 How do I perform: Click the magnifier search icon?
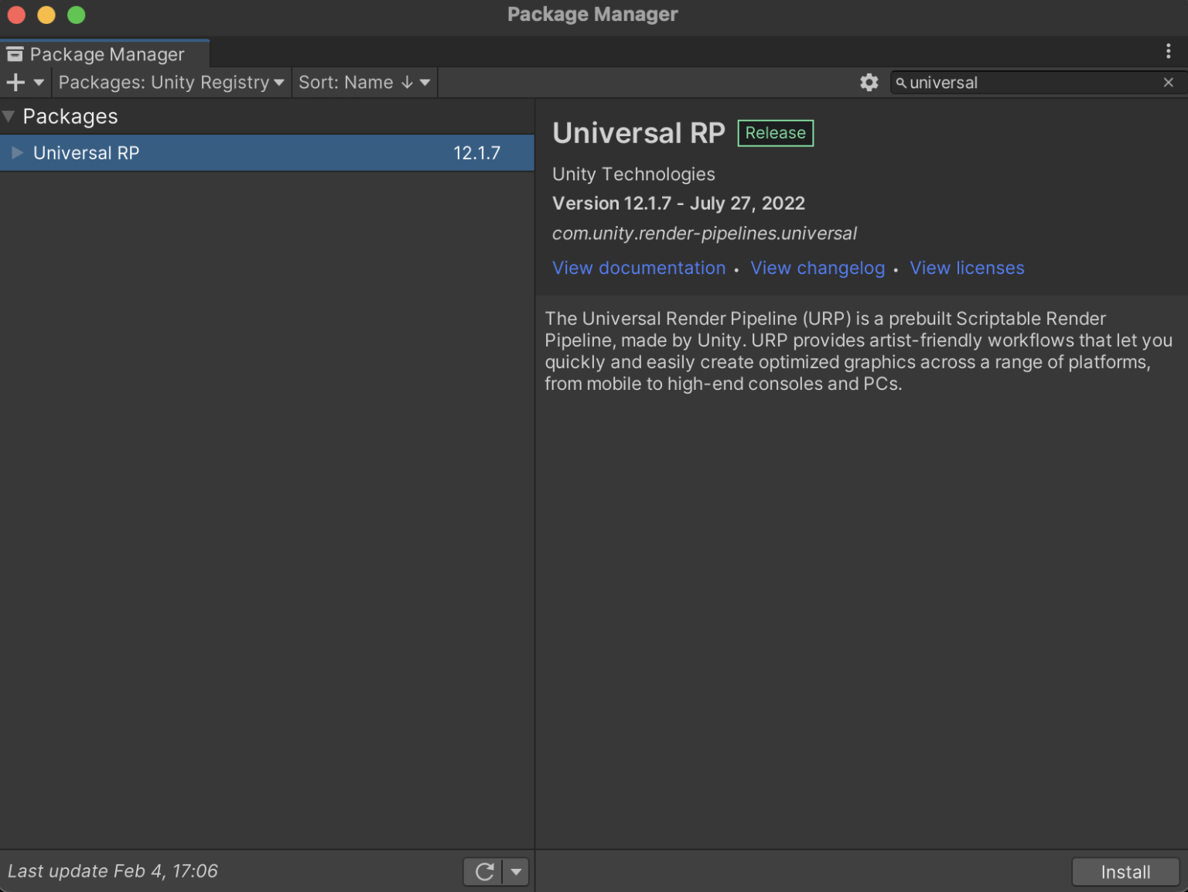(900, 83)
